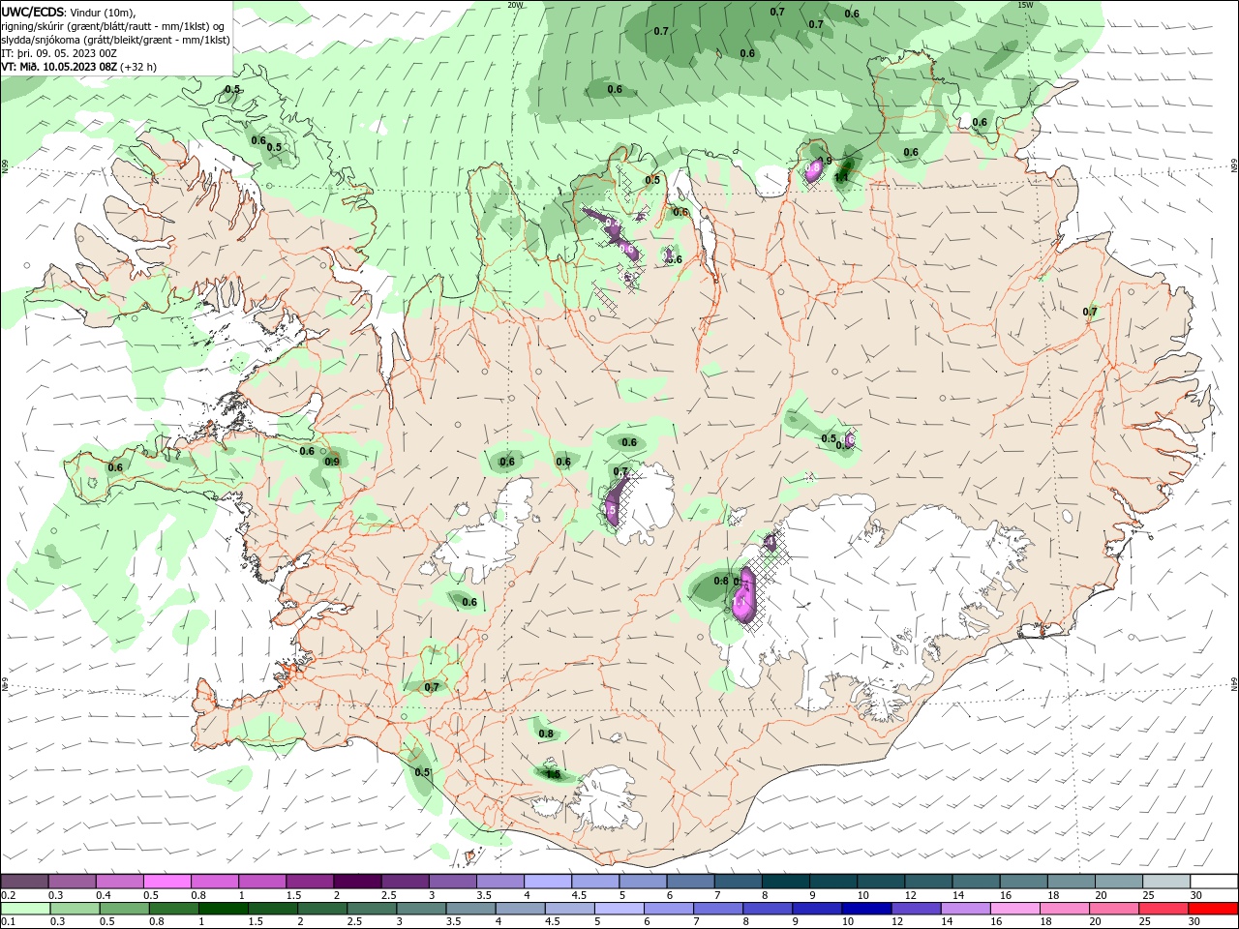1239x929 pixels.
Task: Click the black '1.1' precipitation value
Action: point(841,177)
